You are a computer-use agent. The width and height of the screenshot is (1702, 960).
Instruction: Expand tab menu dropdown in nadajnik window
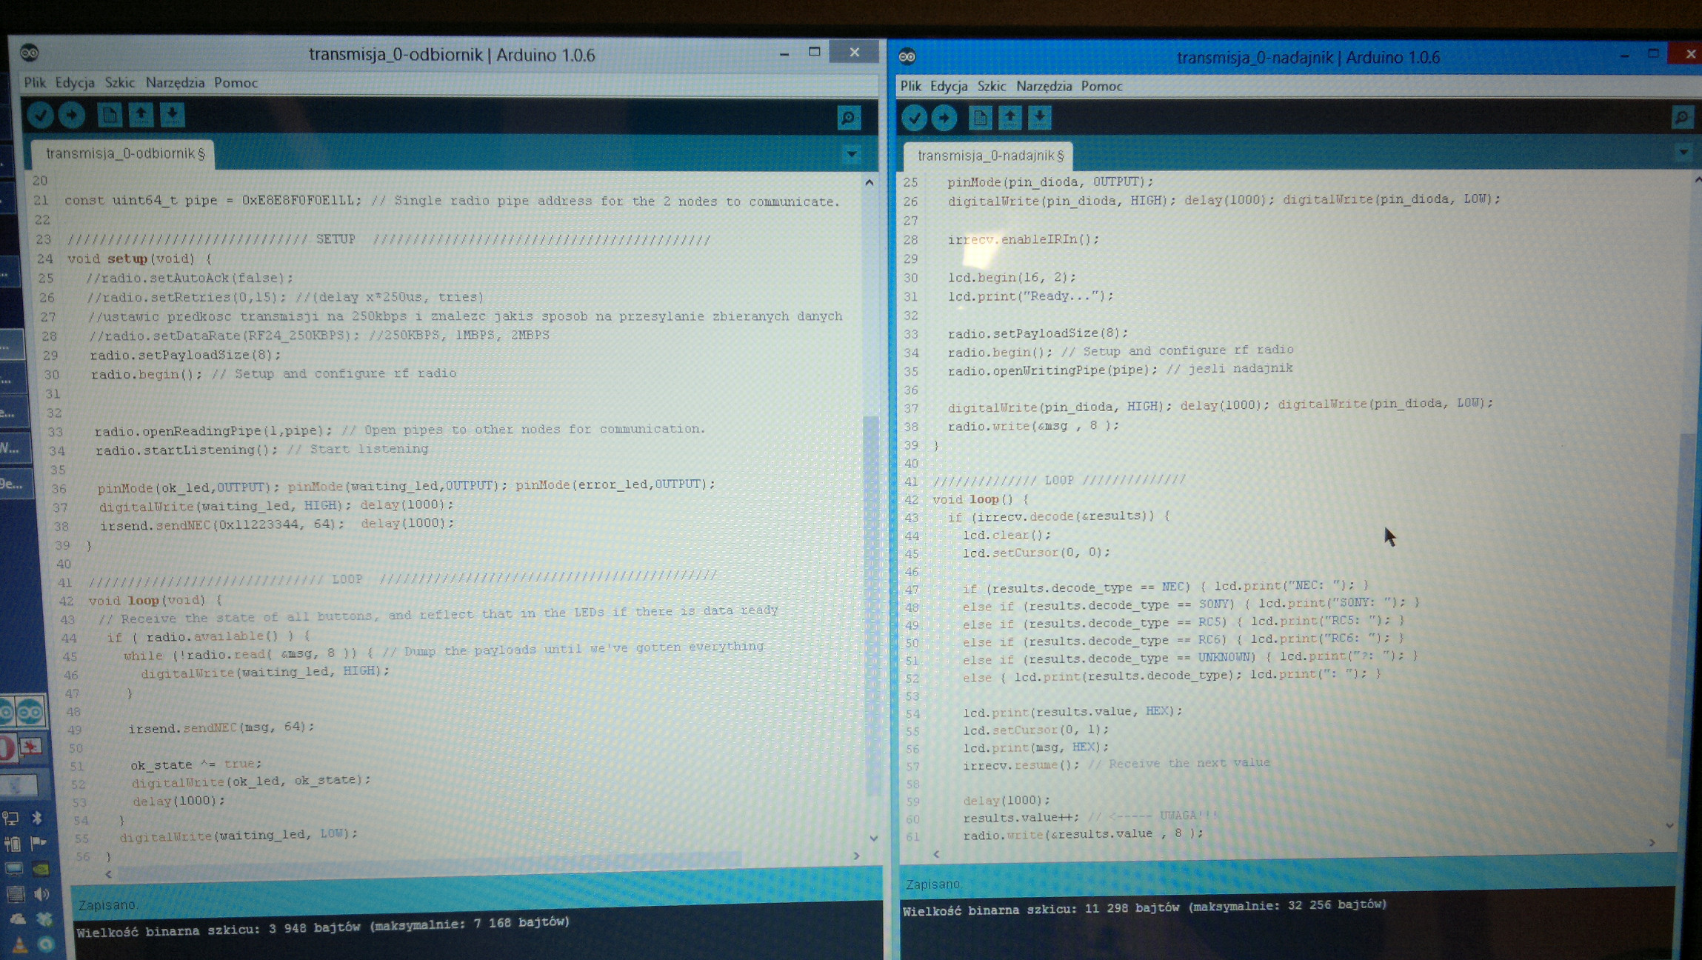tap(1683, 153)
